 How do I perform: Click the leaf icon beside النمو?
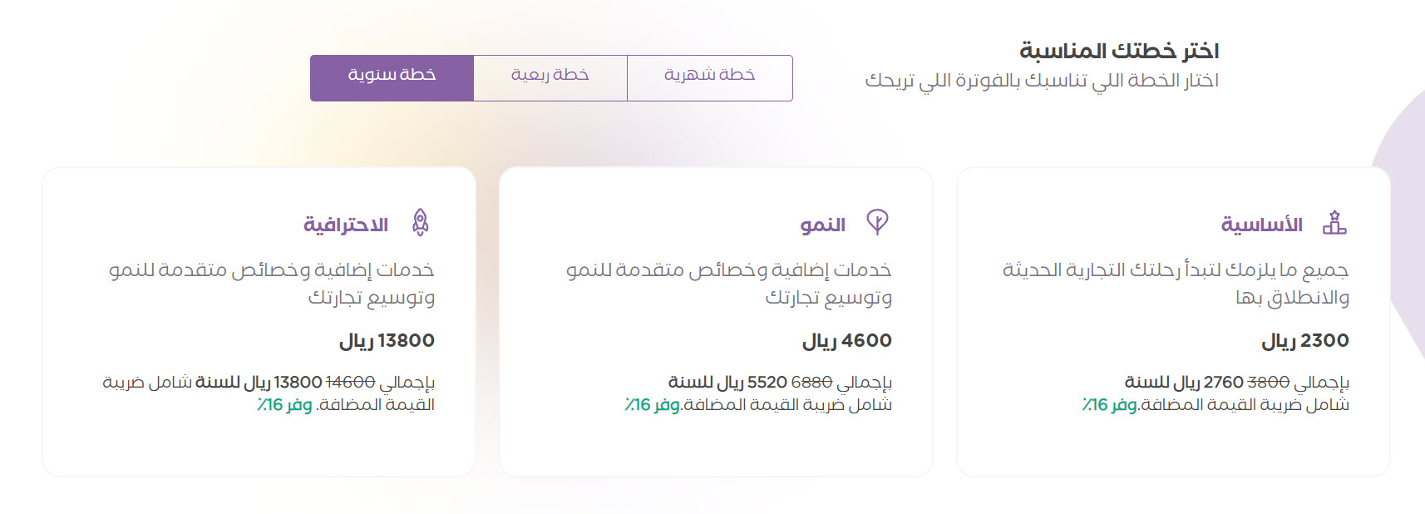click(x=877, y=222)
